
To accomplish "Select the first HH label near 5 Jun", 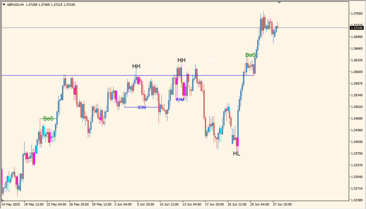I will pos(136,66).
